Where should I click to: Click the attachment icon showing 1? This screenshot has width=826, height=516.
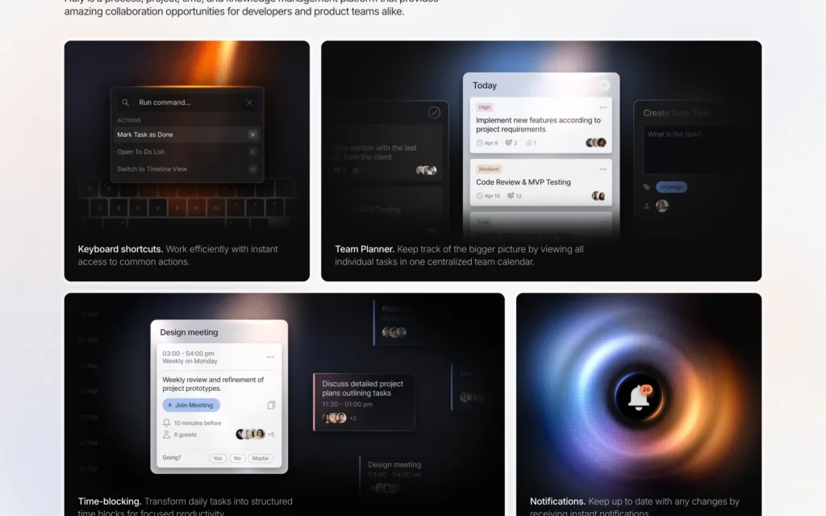coord(529,143)
